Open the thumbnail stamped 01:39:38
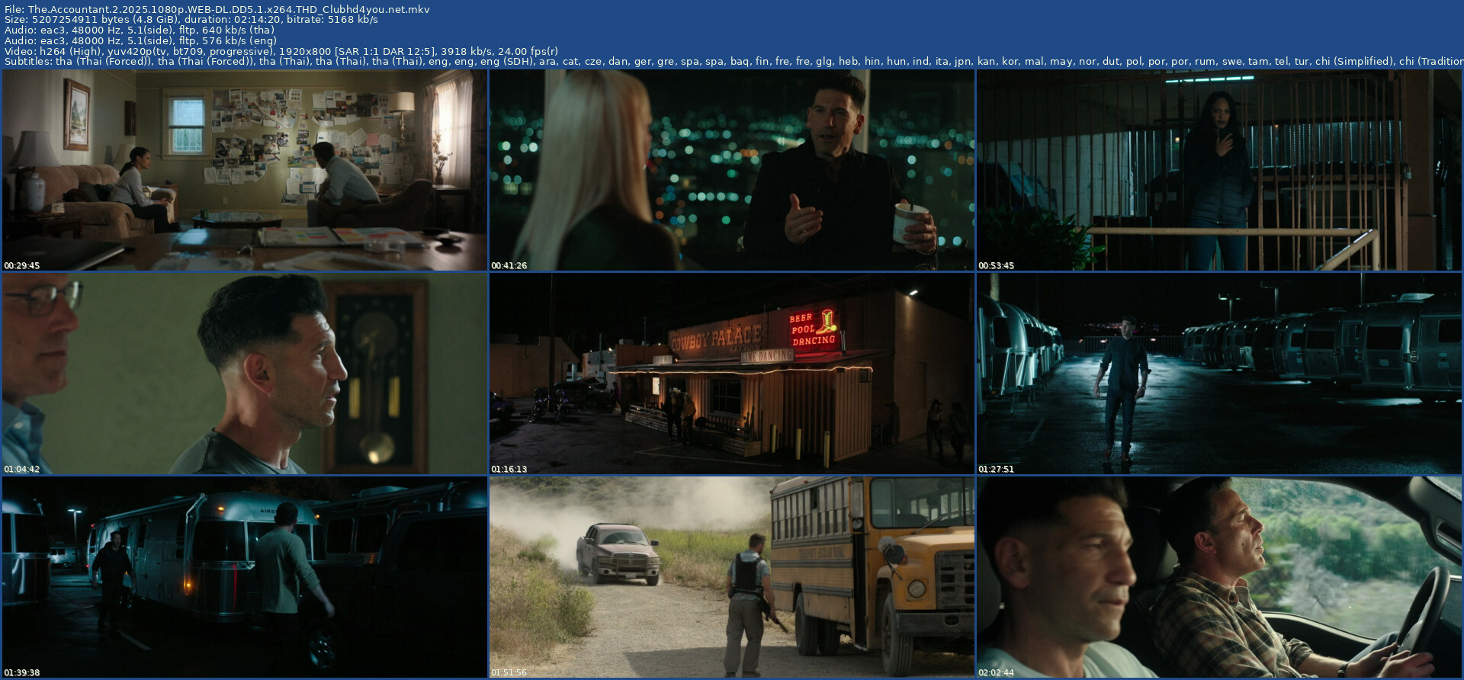The width and height of the screenshot is (1464, 680). click(x=245, y=577)
